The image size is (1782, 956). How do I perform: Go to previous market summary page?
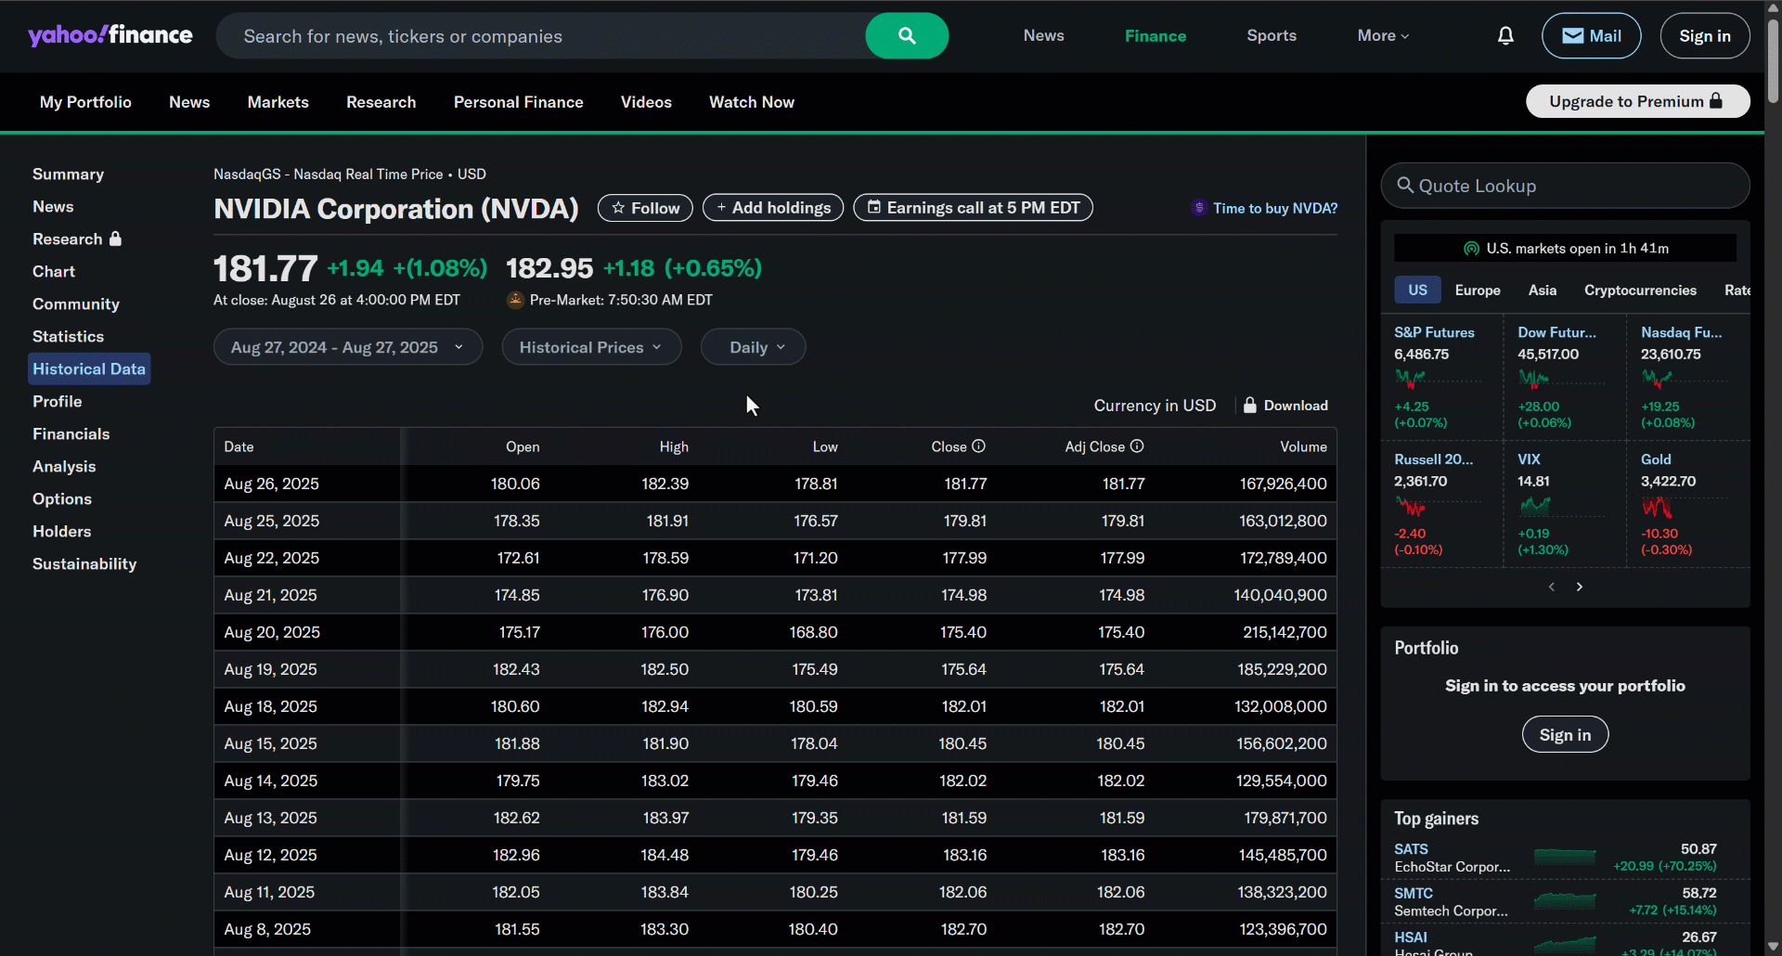tap(1551, 587)
